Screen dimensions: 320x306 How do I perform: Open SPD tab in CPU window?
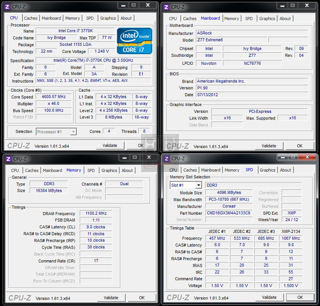tap(90, 18)
